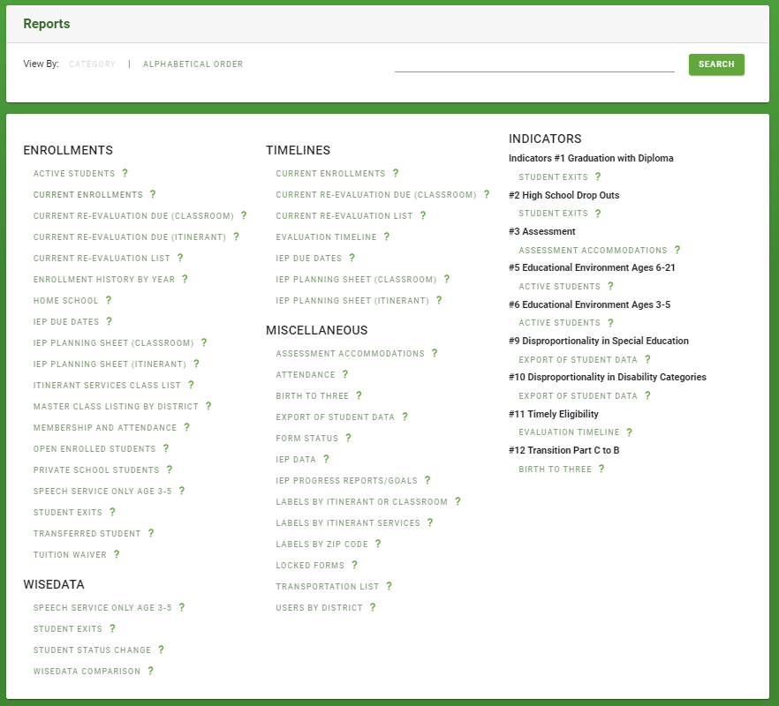
Task: Show help for Private School Students
Action: (x=170, y=469)
